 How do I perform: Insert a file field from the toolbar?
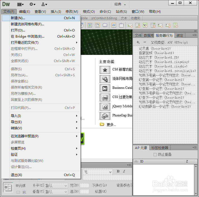(x=97, y=25)
